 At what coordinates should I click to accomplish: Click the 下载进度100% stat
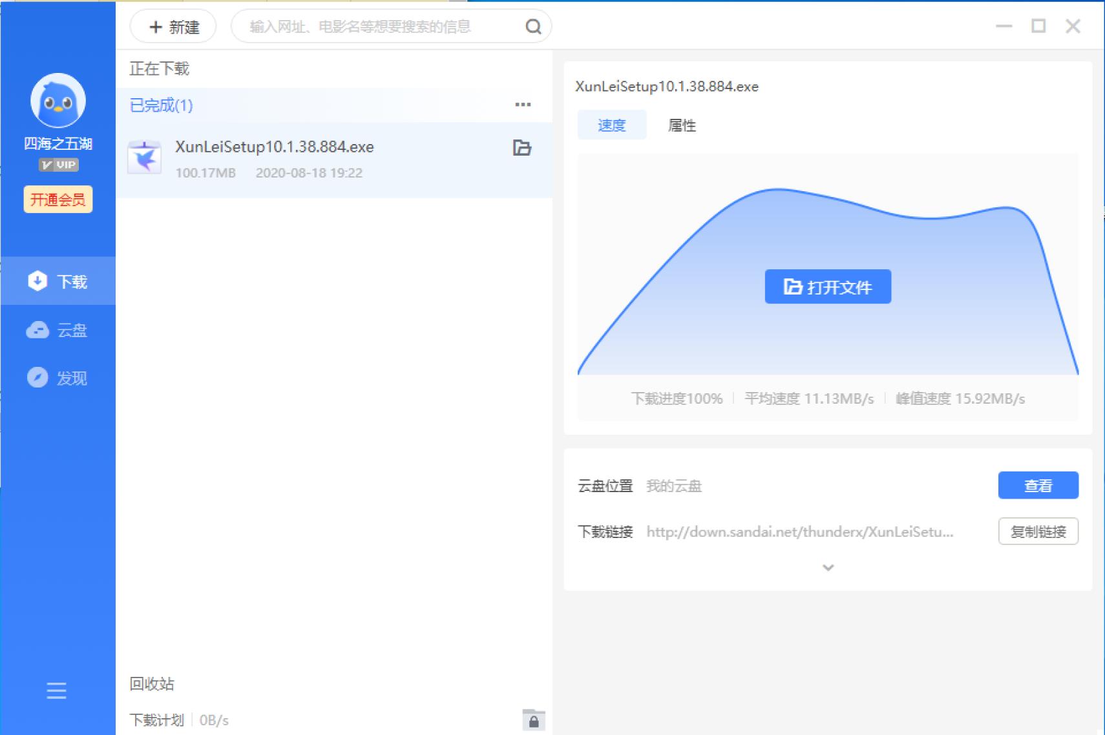[x=677, y=399]
